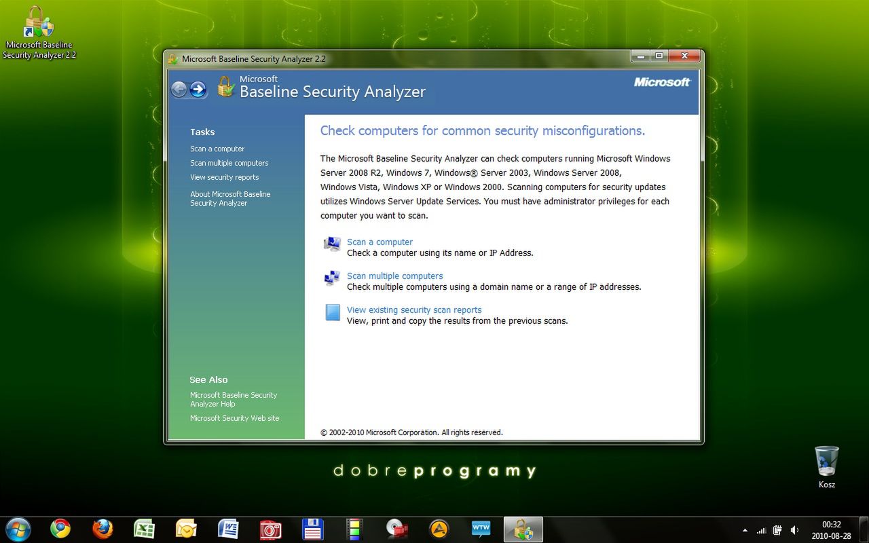The height and width of the screenshot is (543, 869).
Task: Click 'Check computers for common security misconfigurations' heading
Action: click(483, 131)
